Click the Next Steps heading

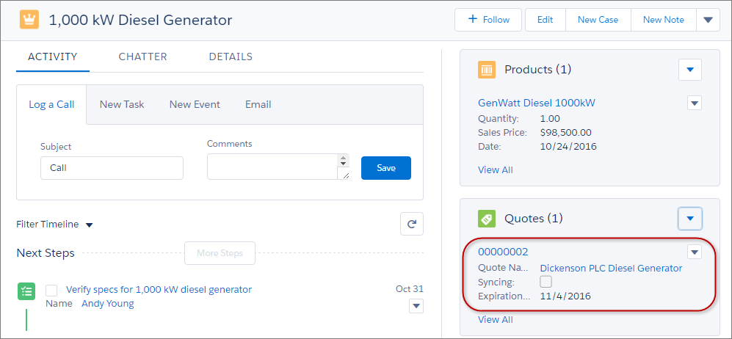click(46, 253)
